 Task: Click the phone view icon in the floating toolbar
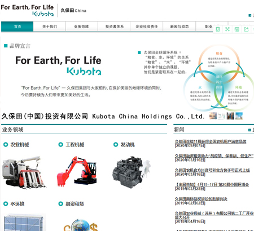(x=218, y=29)
